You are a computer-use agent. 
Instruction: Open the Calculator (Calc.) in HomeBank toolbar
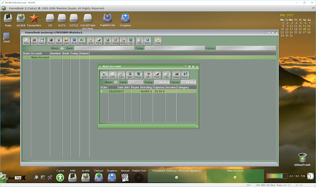(x=140, y=41)
